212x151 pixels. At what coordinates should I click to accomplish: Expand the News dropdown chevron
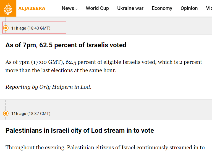point(77,9)
